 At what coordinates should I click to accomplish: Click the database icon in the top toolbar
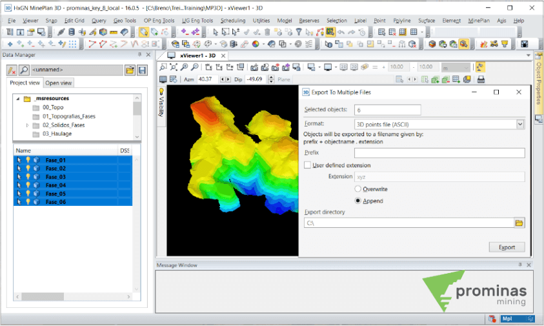coord(72,32)
